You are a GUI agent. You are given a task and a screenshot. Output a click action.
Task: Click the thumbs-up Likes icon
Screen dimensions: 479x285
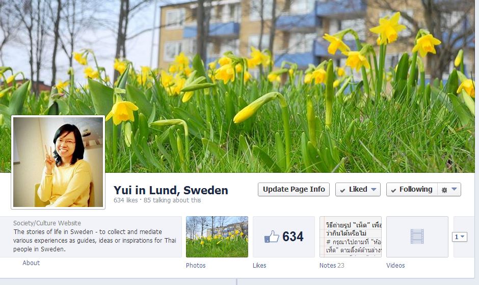point(272,237)
